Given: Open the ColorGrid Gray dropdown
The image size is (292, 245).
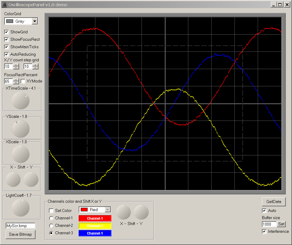Looking at the screenshot, I should click(35, 21).
